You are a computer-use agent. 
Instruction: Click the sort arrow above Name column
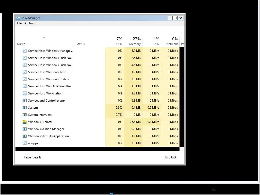click(44, 38)
